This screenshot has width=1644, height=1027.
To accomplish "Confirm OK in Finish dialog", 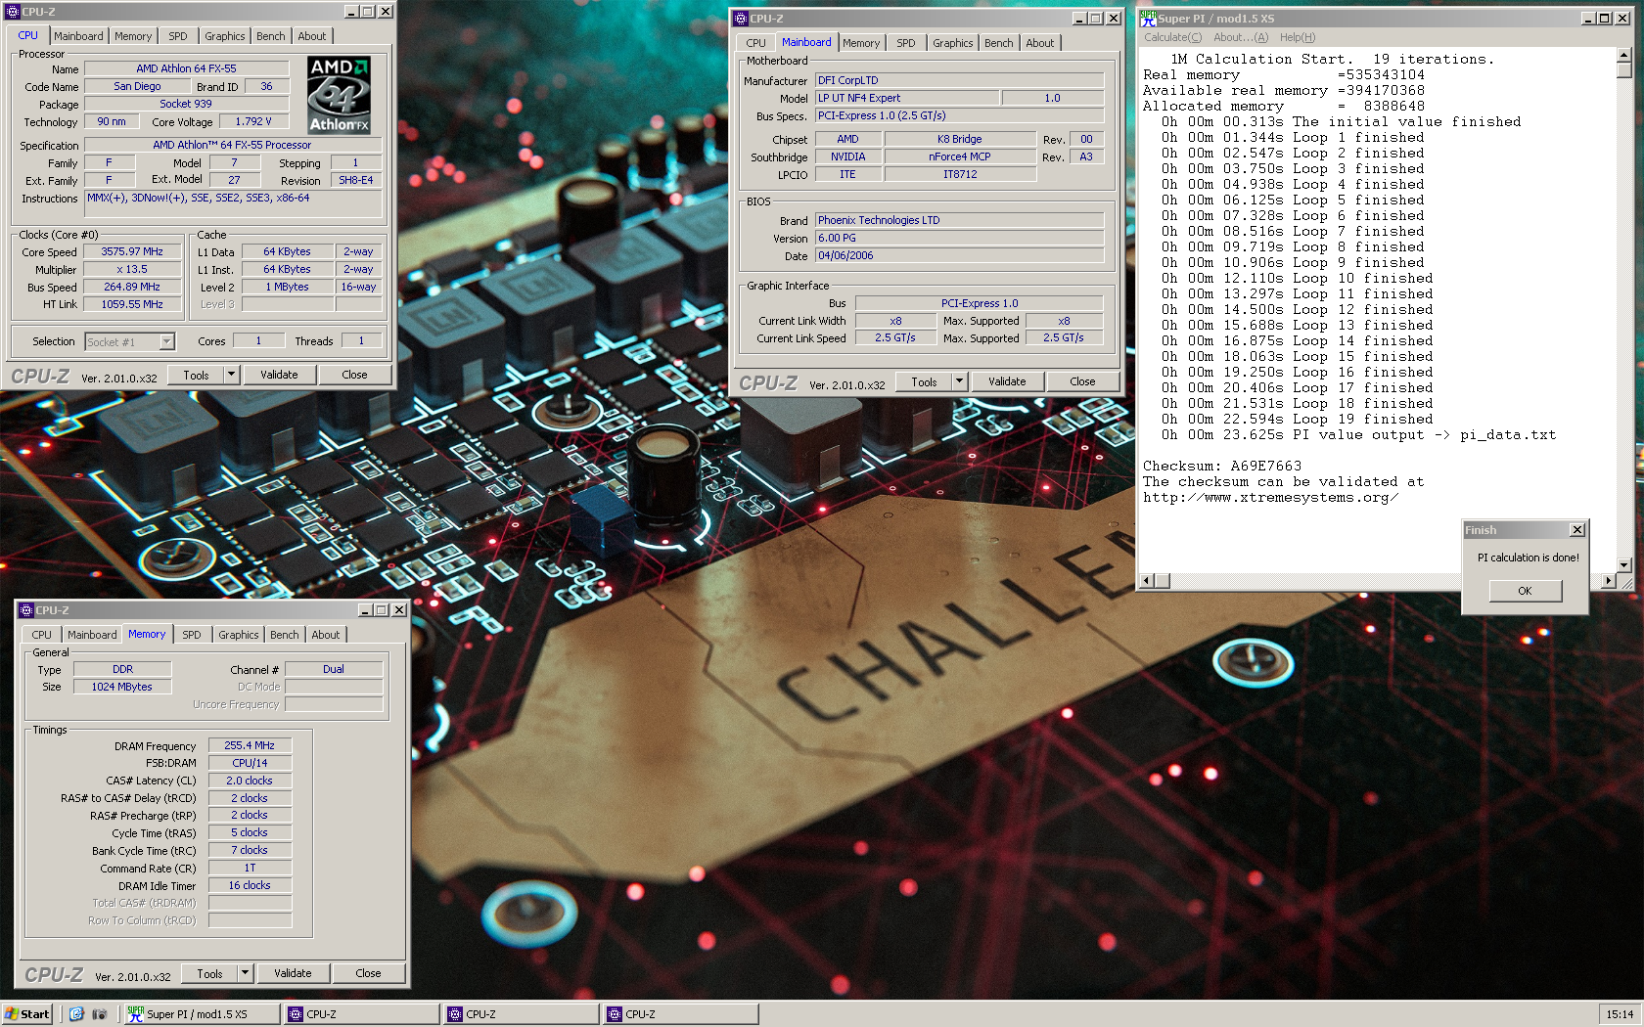I will pos(1525,591).
